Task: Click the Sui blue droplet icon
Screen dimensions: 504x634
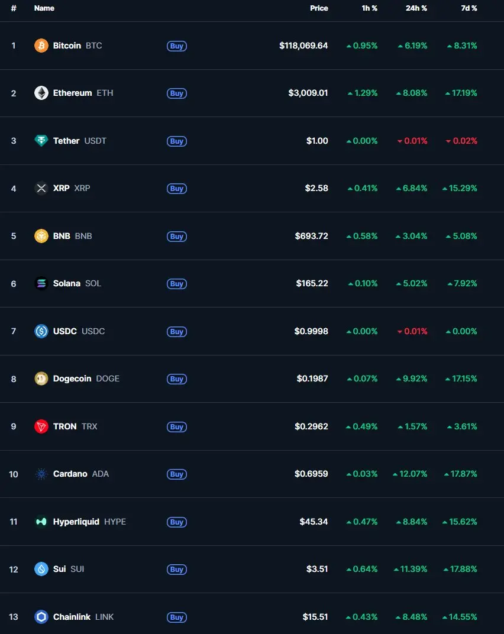Action: pos(41,570)
